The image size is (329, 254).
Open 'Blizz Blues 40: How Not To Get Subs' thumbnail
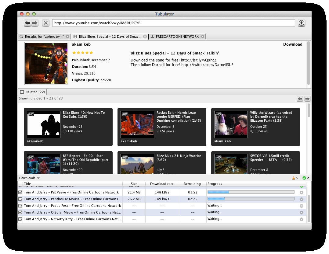tap(44, 124)
